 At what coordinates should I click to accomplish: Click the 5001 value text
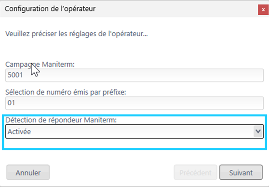tap(15, 75)
